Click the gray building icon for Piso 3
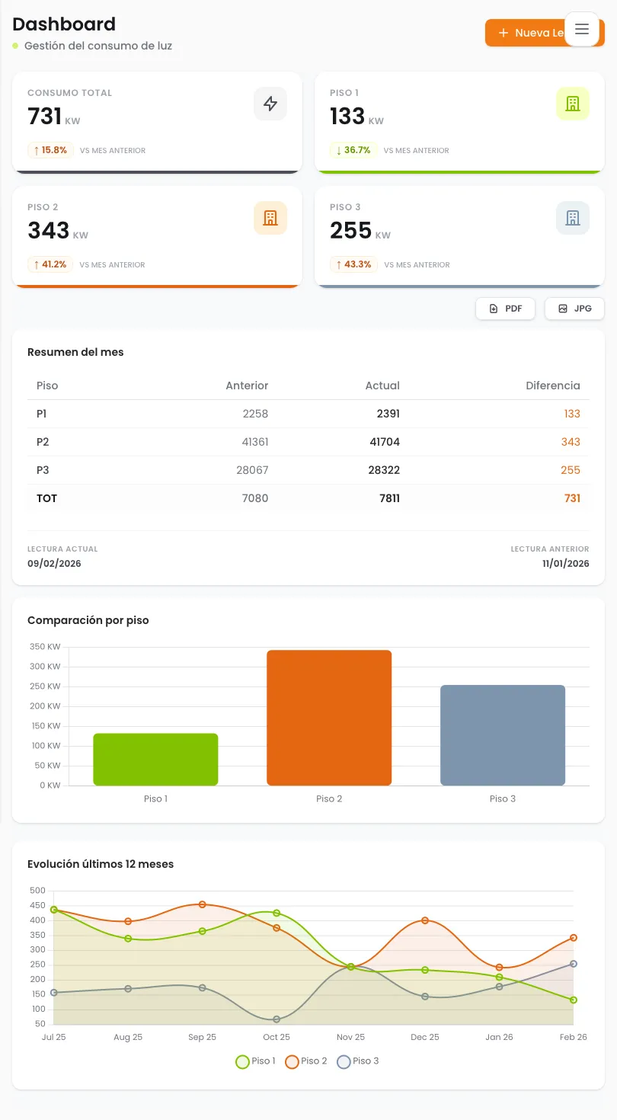 coord(573,219)
